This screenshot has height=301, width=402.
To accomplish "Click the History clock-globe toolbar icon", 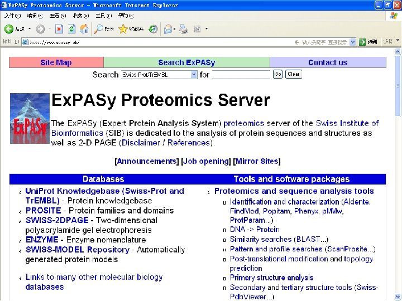I will point(153,29).
